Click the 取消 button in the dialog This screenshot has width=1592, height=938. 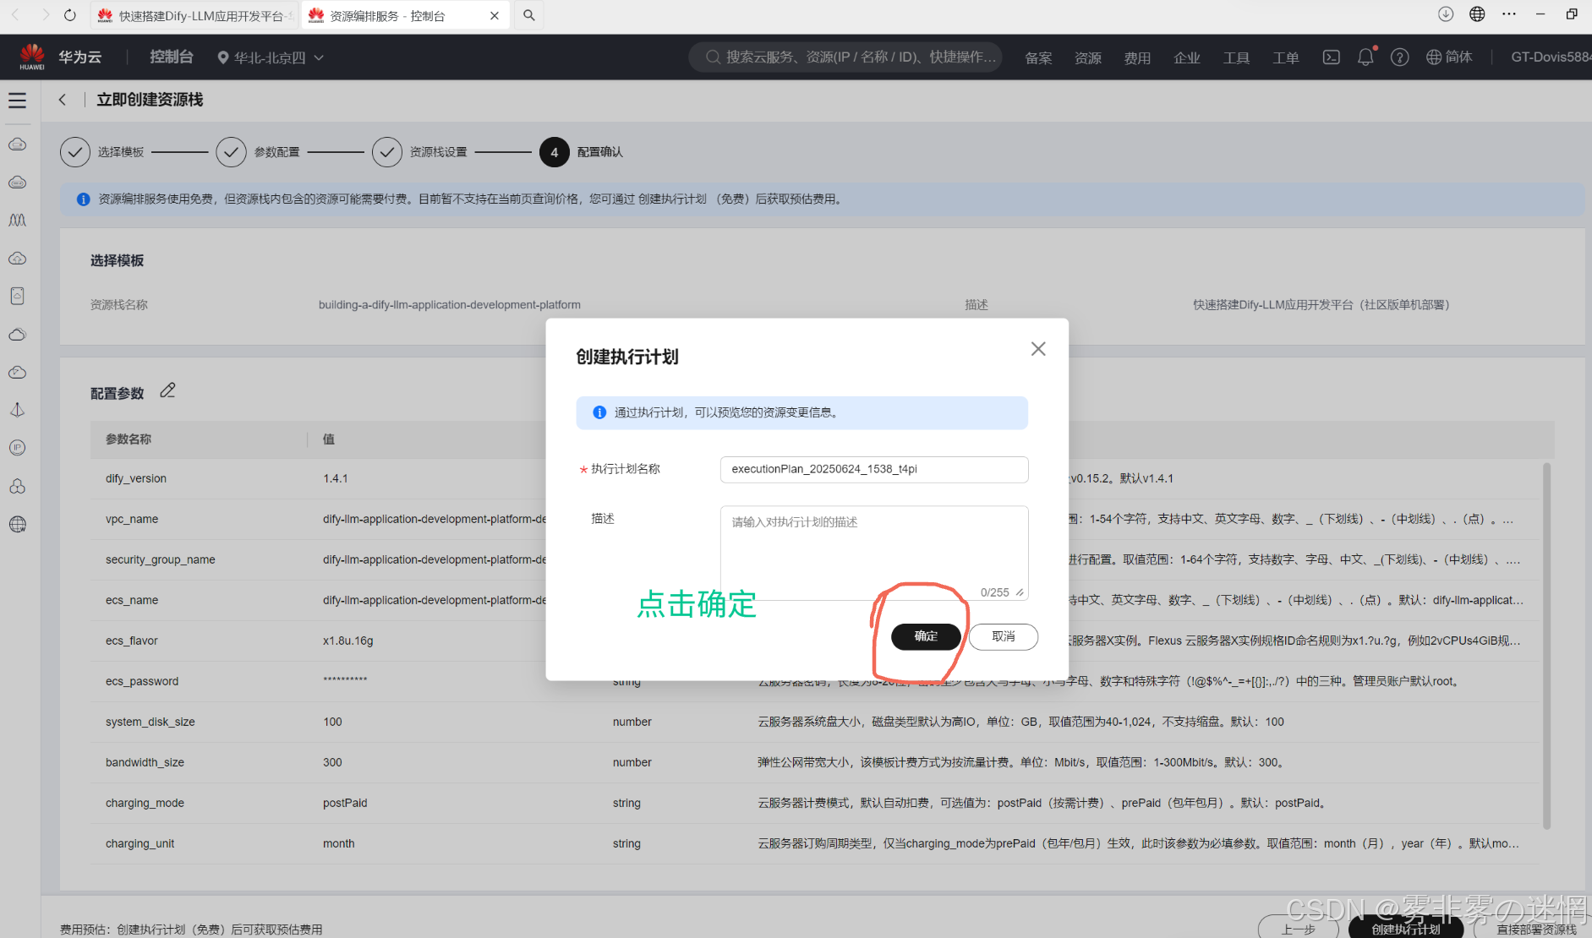tap(1004, 636)
